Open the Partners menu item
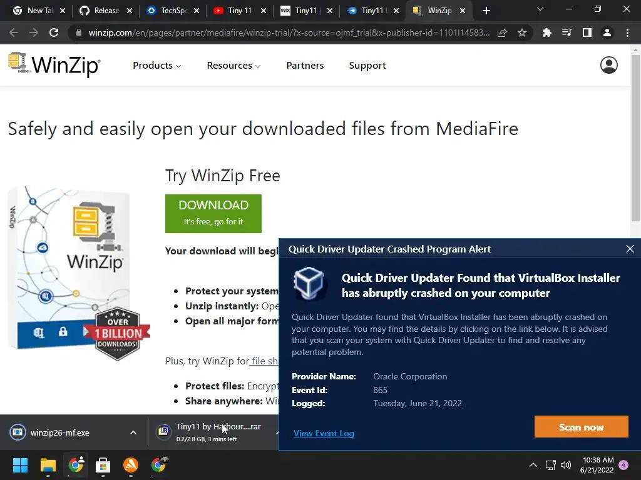 pos(305,65)
